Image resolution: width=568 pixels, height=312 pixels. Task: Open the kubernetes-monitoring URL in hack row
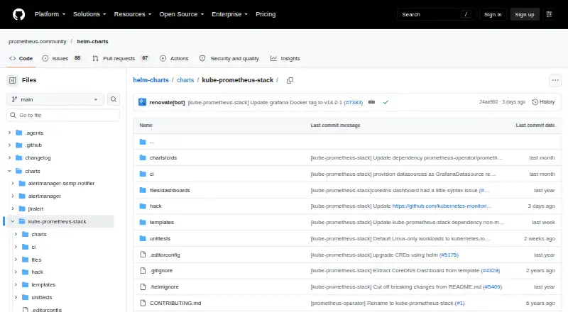(442, 206)
